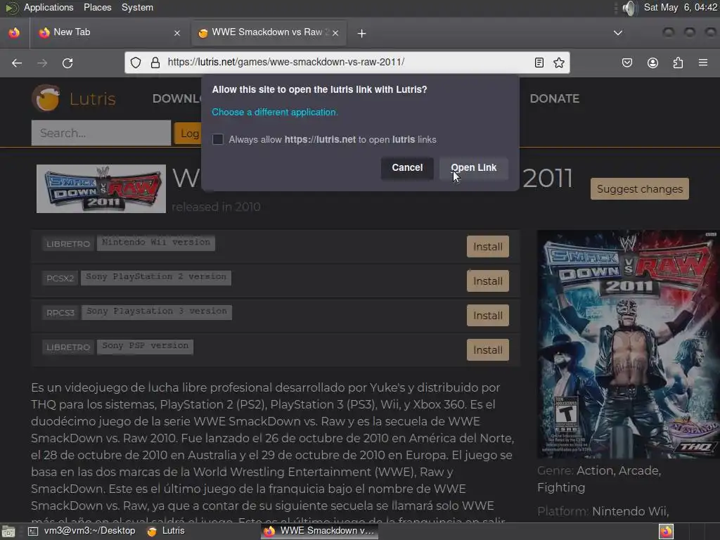The width and height of the screenshot is (720, 540).
Task: Click the RPCS3 runner label
Action: point(60,313)
